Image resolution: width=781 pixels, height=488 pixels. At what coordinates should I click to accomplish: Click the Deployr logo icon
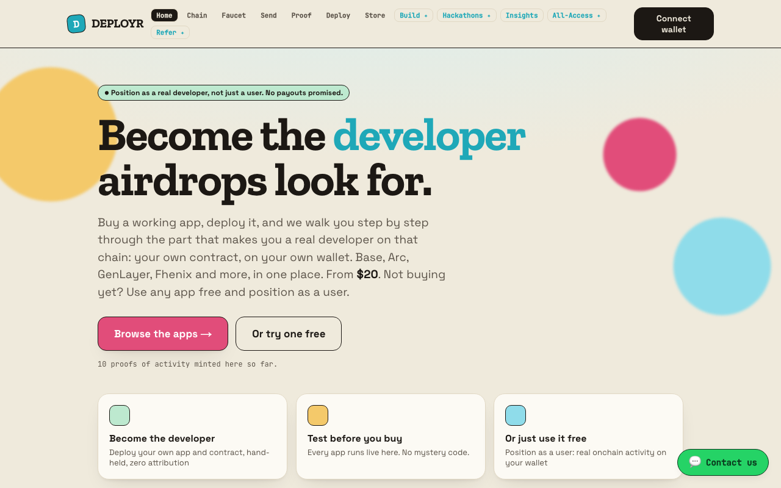(x=76, y=24)
